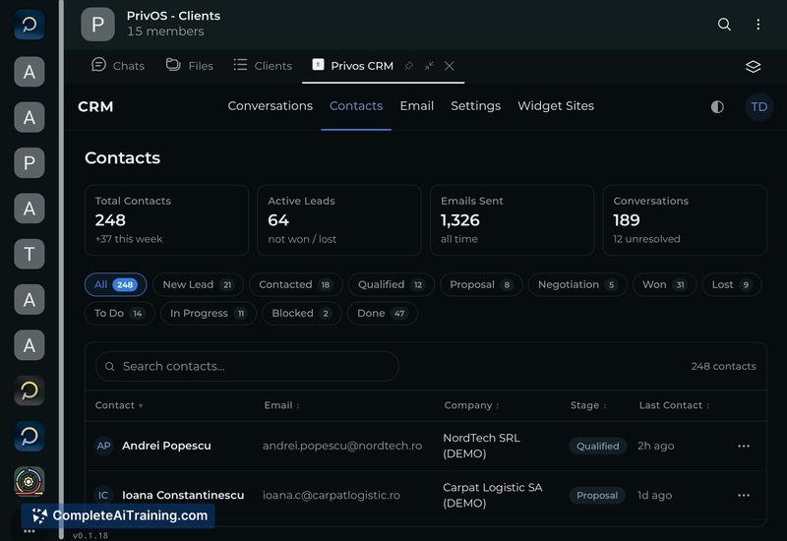Click the Conversations 189 card
The width and height of the screenshot is (787, 541).
point(685,220)
